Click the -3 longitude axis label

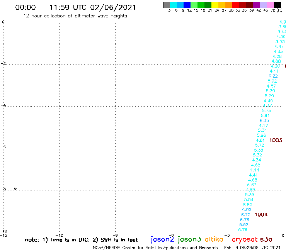pyautogui.click(x=227, y=235)
